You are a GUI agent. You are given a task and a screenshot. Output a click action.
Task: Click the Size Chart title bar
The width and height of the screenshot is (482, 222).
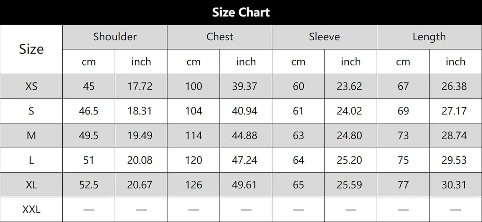(x=241, y=12)
